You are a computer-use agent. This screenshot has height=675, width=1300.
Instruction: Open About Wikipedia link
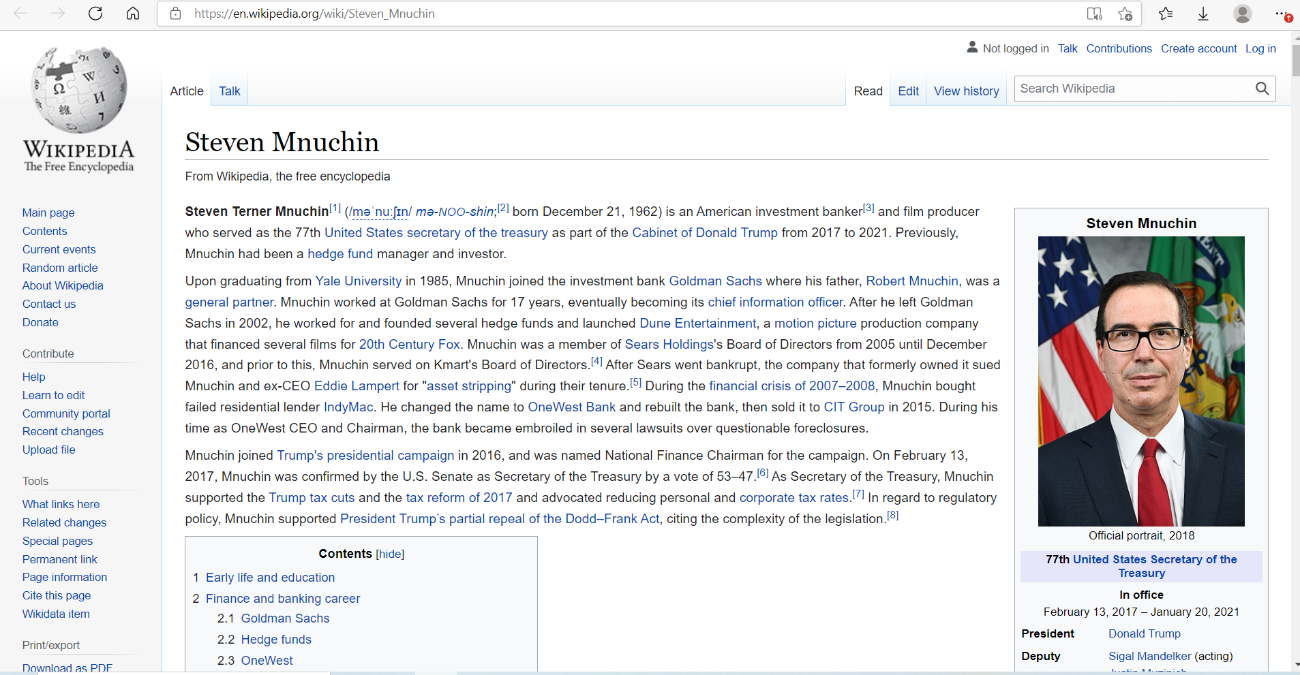click(63, 285)
